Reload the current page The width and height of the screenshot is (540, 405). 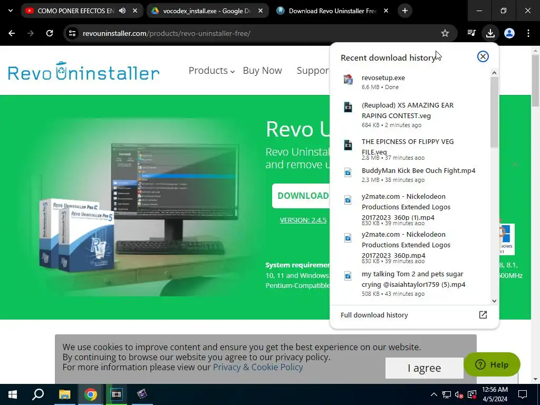tap(50, 33)
